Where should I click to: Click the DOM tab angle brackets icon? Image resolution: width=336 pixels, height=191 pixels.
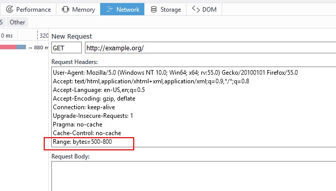pos(196,9)
